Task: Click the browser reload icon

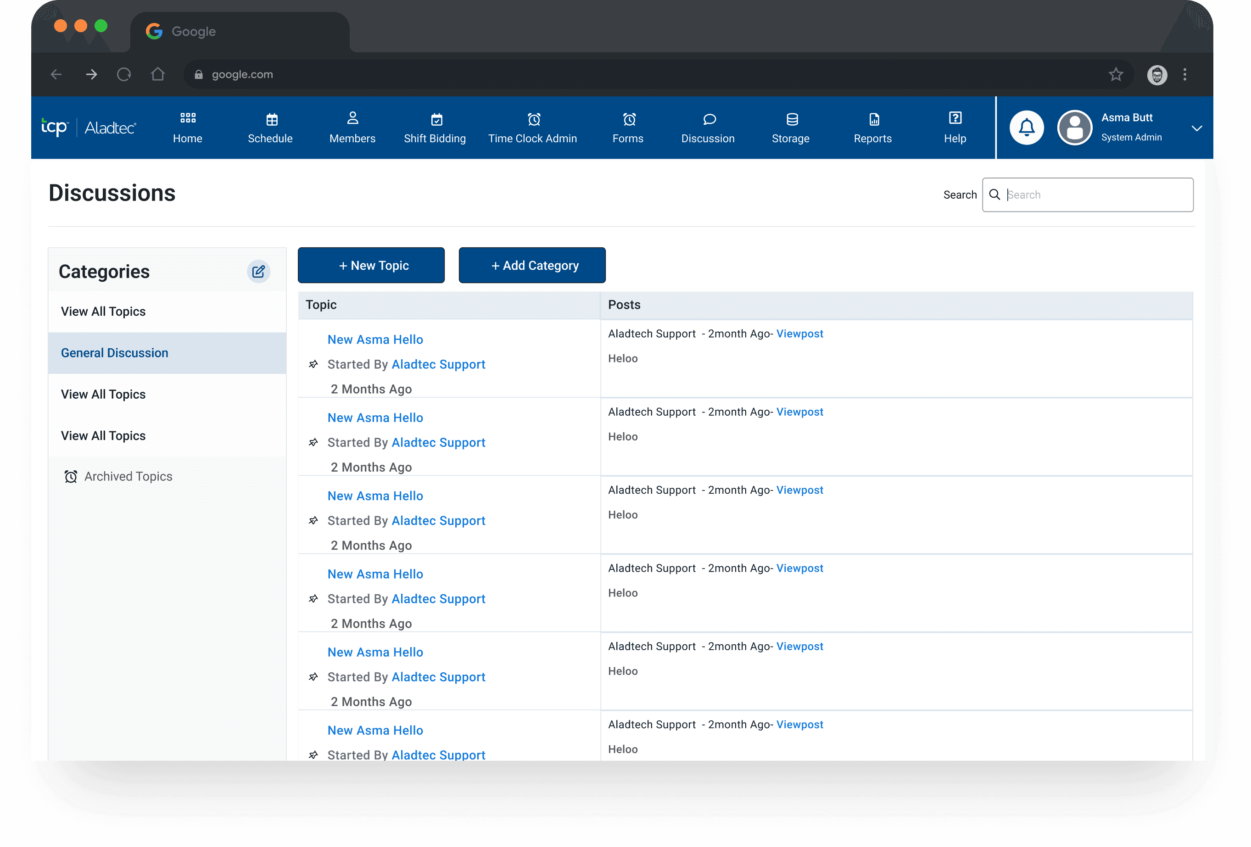Action: click(x=124, y=74)
